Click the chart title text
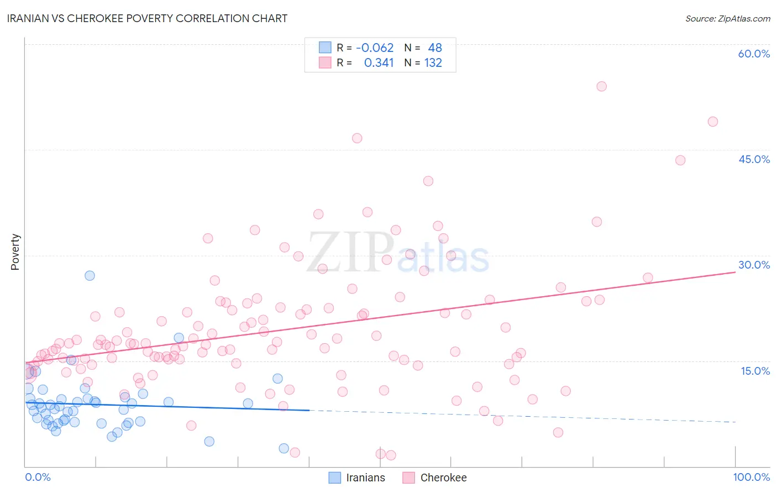 147,18
